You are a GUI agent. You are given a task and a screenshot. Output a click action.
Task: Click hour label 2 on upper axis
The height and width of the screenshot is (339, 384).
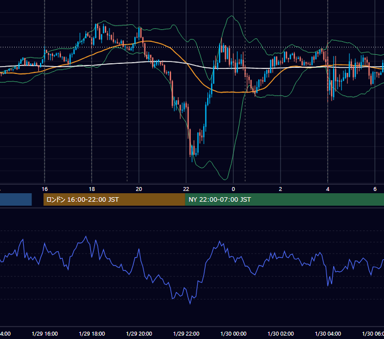[281, 189]
